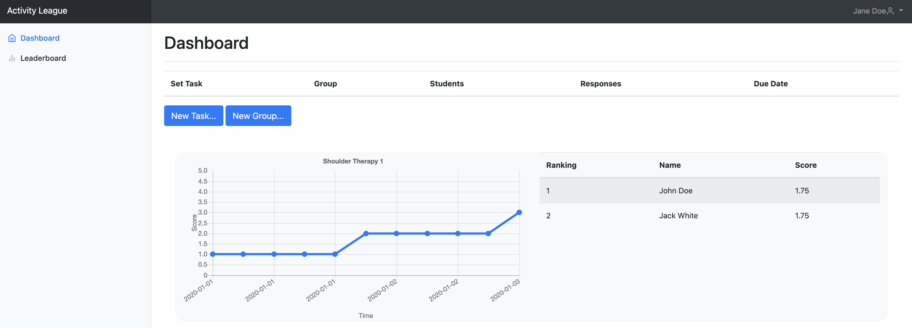Viewport: 912px width, 328px height.
Task: Click the Dashboard home icon in sidebar
Action: [x=12, y=38]
